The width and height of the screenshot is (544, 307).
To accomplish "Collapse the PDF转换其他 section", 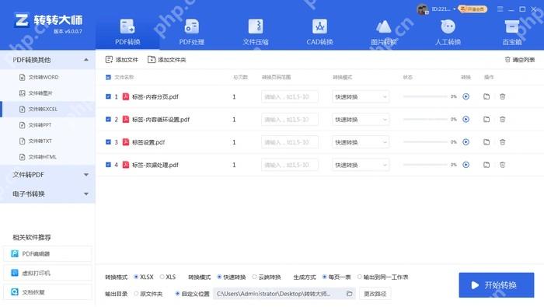I will pos(86,60).
